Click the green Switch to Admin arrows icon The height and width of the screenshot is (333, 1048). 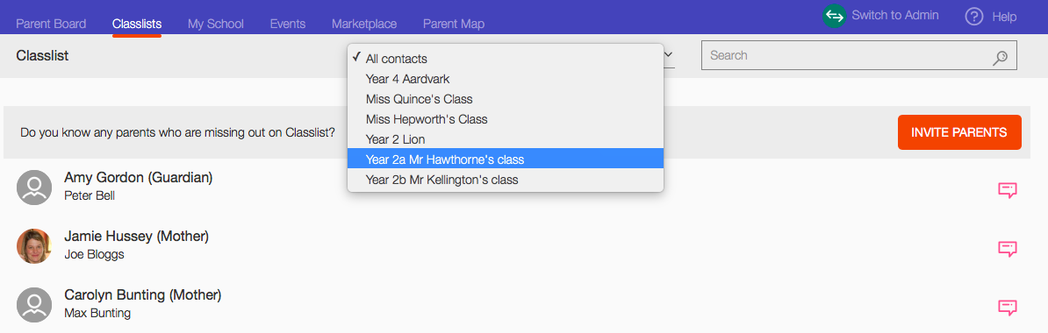pyautogui.click(x=834, y=16)
